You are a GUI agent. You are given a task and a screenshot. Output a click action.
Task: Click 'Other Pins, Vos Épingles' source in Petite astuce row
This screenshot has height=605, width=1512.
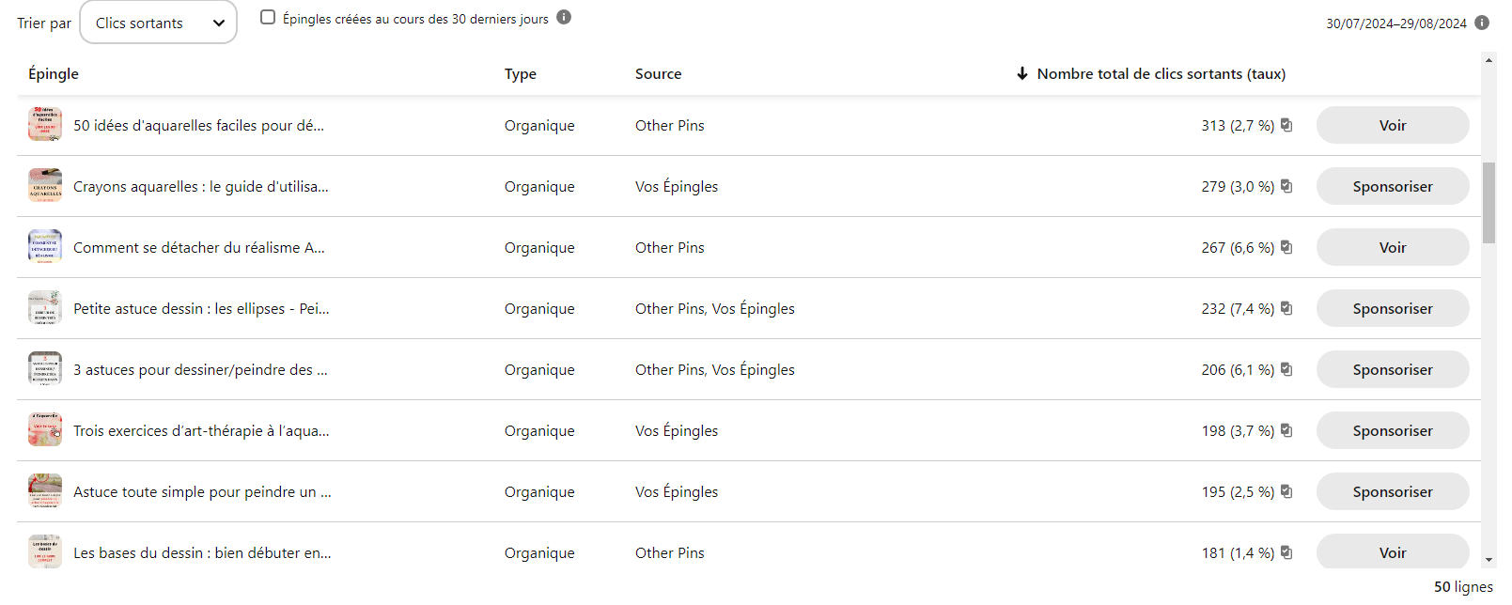[715, 308]
